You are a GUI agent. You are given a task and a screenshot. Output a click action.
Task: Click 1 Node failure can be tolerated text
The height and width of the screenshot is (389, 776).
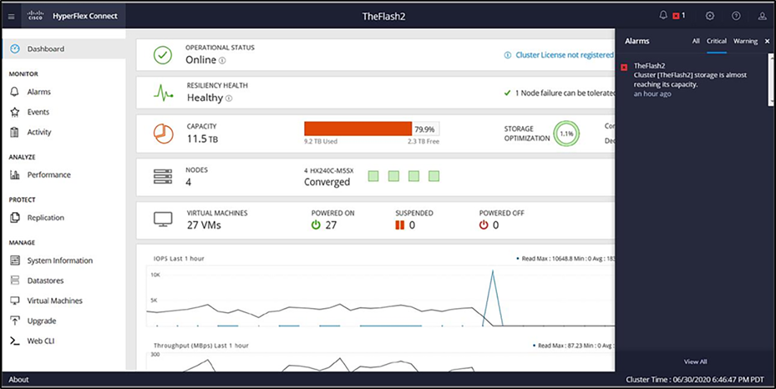tap(565, 93)
